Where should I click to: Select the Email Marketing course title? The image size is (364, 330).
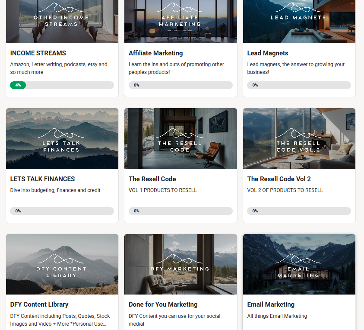(271, 304)
